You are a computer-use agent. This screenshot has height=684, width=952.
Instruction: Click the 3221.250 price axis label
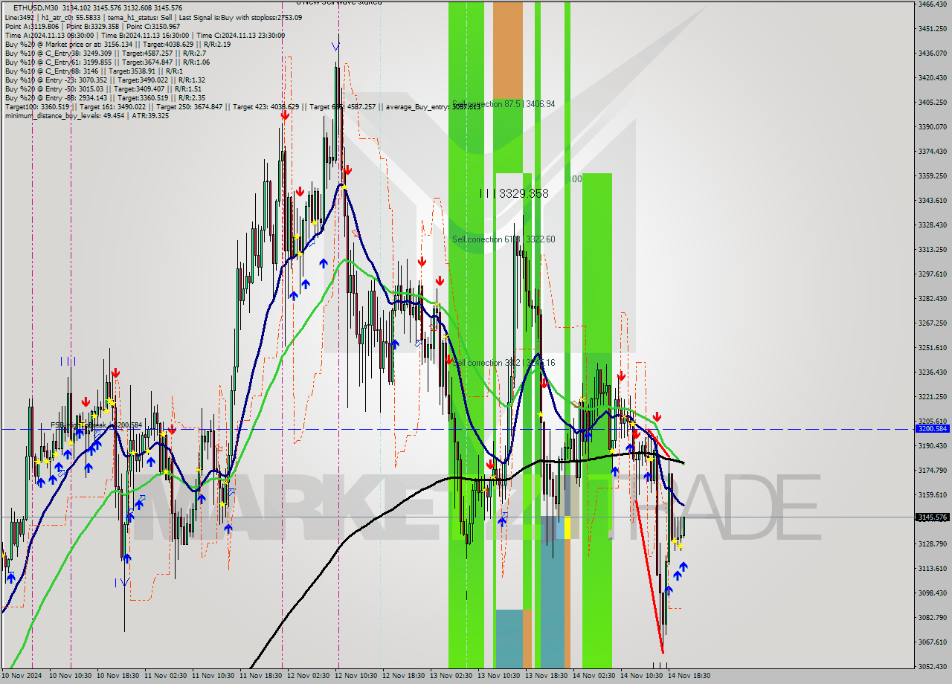click(x=932, y=396)
